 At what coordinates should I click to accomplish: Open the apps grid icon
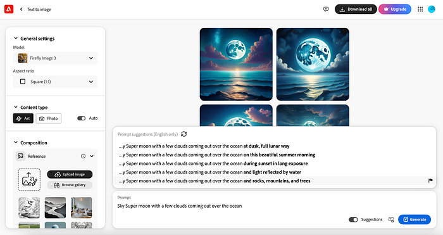point(420,9)
